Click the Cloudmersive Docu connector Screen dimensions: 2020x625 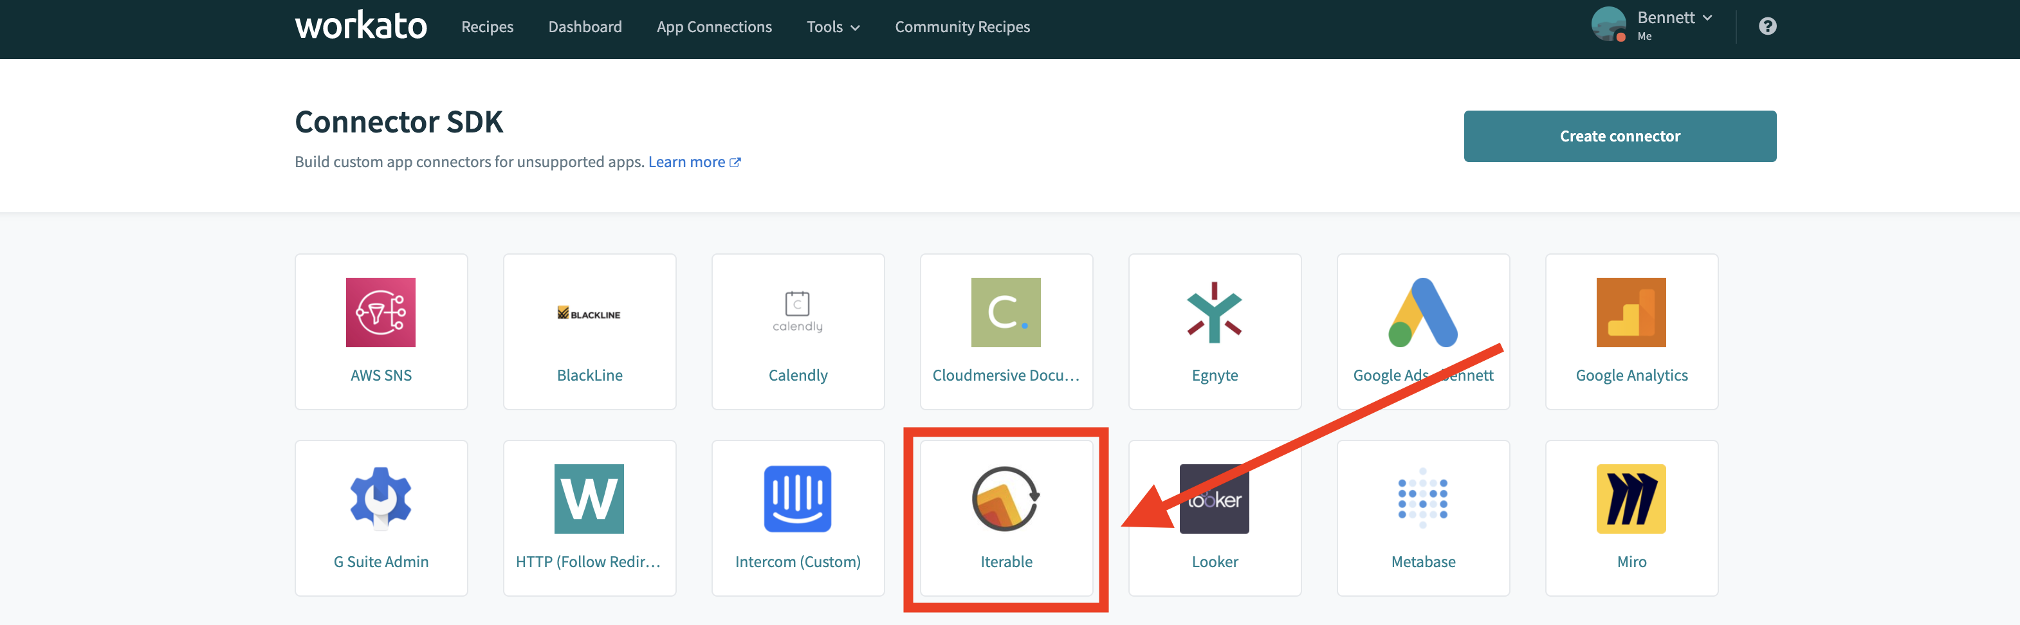(1006, 331)
